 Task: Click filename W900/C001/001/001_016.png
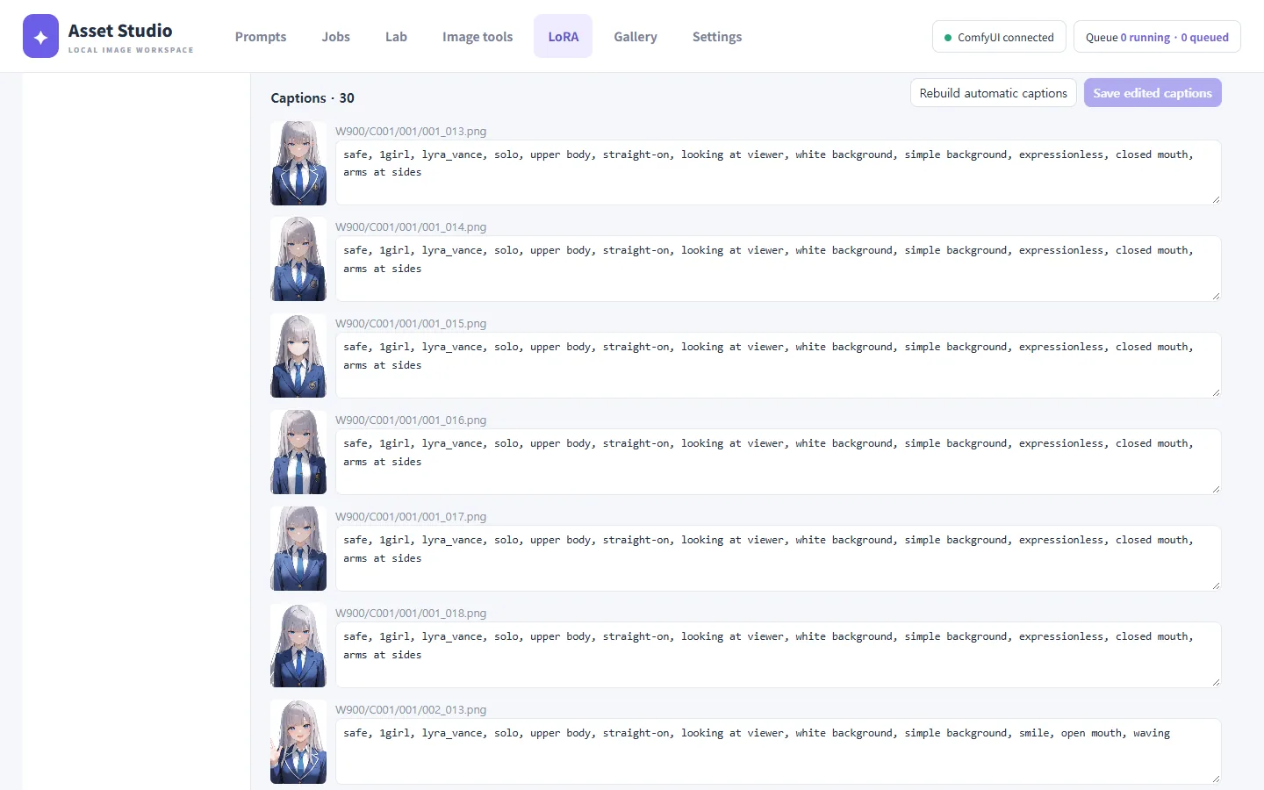[411, 420]
